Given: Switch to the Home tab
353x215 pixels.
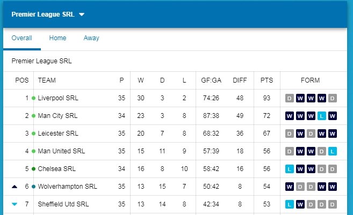Looking at the screenshot, I should tap(57, 38).
